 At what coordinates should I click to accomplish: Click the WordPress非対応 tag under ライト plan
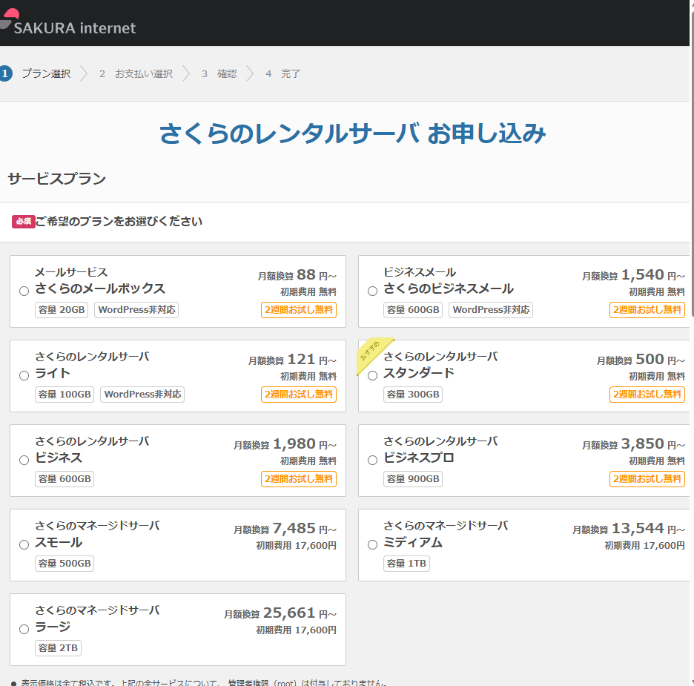[x=142, y=394]
